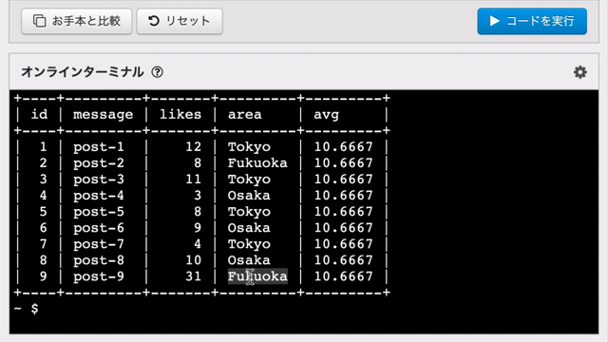Click the お手本と比較 compare button
608x342 pixels.
point(77,21)
